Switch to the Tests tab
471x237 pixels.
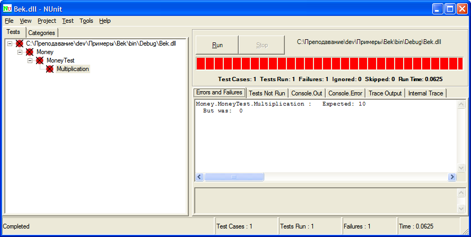pos(13,32)
